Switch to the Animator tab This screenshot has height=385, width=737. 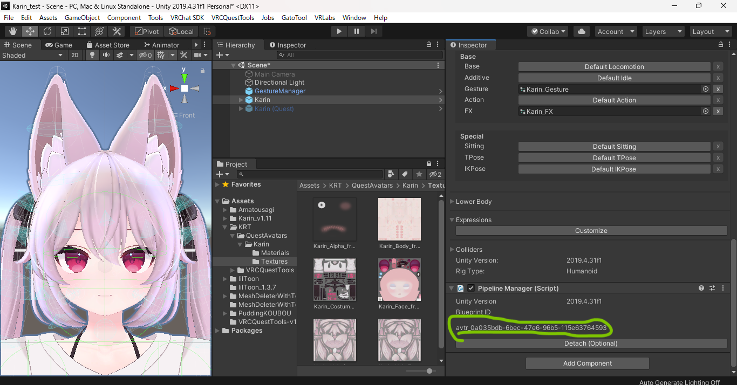pos(162,45)
